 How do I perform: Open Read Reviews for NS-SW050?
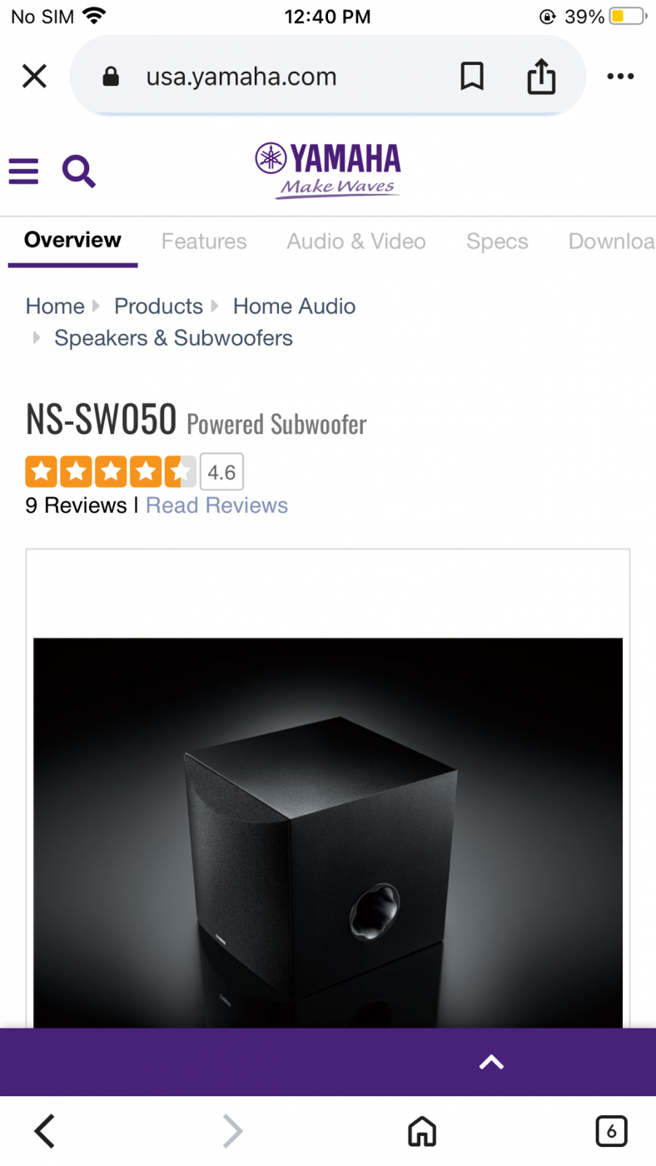click(x=216, y=505)
